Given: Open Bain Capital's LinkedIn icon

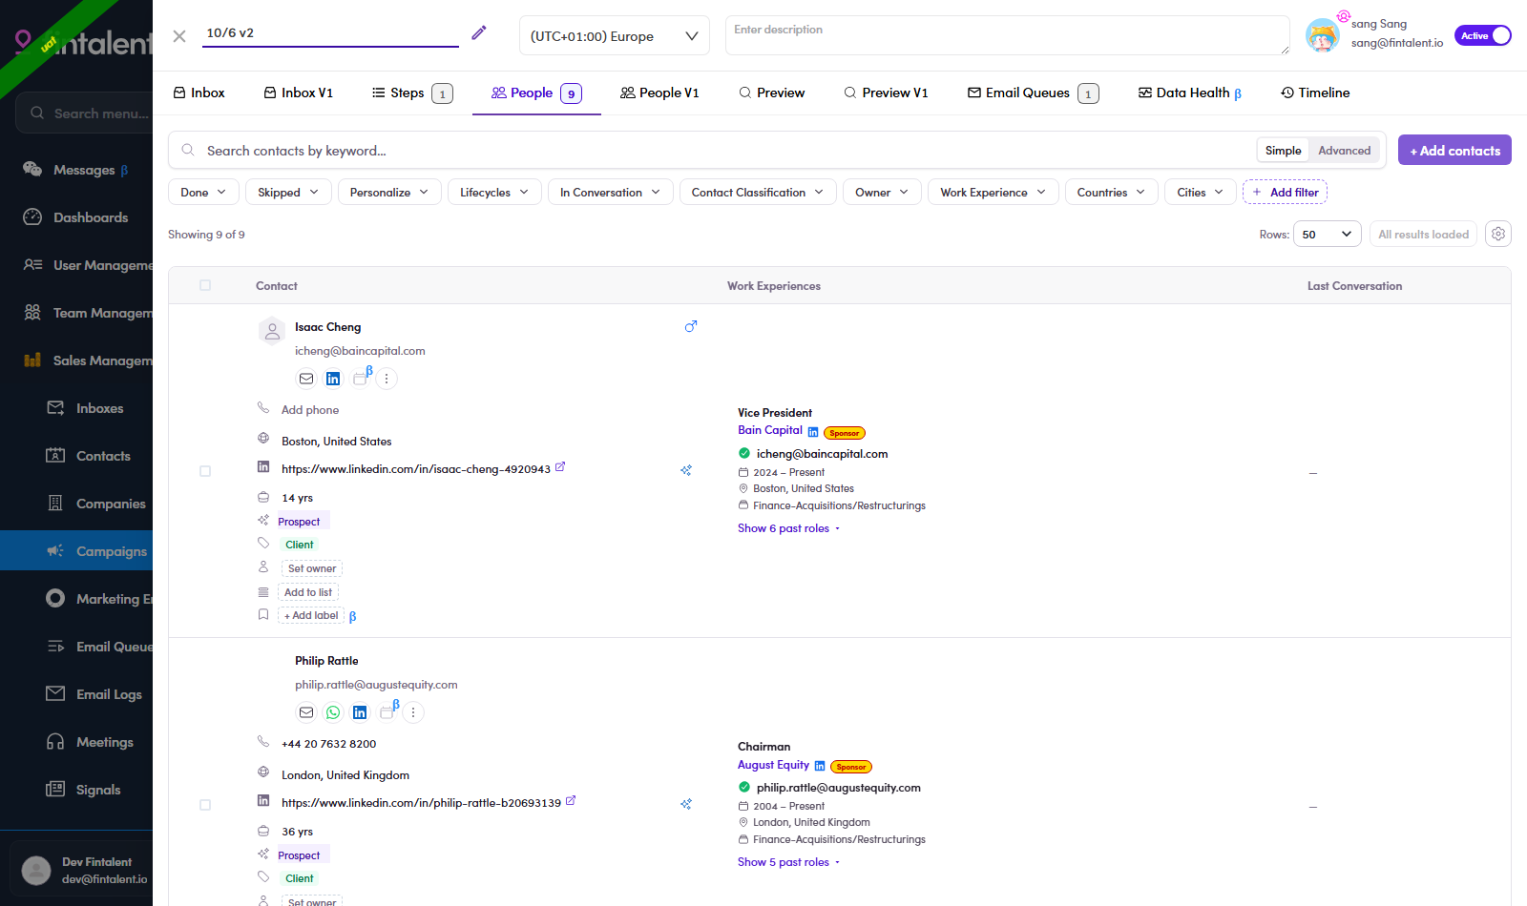Looking at the screenshot, I should [813, 432].
